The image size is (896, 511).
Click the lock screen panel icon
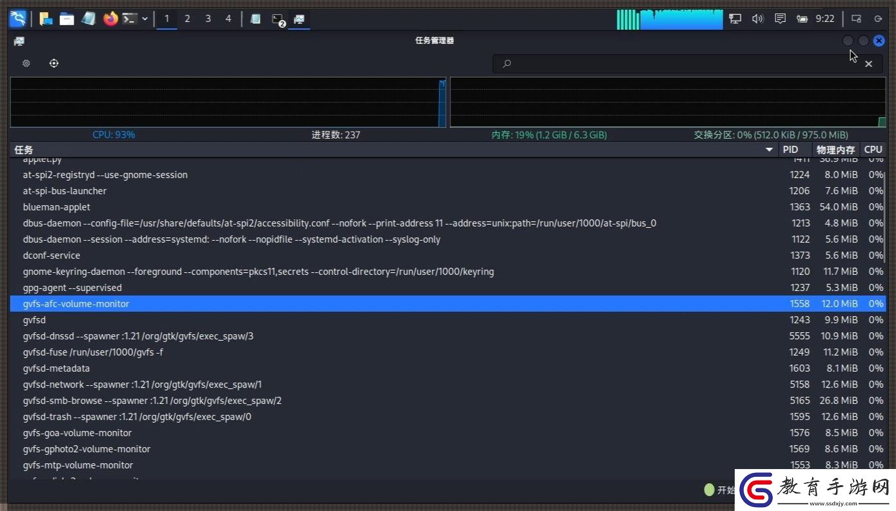856,19
